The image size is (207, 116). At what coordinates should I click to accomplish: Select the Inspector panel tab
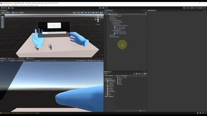pyautogui.click(x=152, y=10)
